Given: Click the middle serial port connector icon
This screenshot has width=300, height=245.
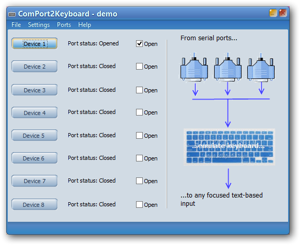Looking at the screenshot, I should coord(228,67).
